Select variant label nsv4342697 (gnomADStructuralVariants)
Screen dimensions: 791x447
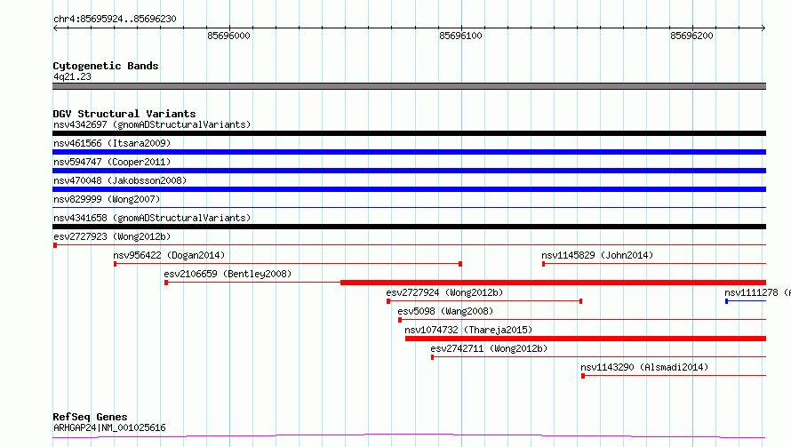click(152, 124)
